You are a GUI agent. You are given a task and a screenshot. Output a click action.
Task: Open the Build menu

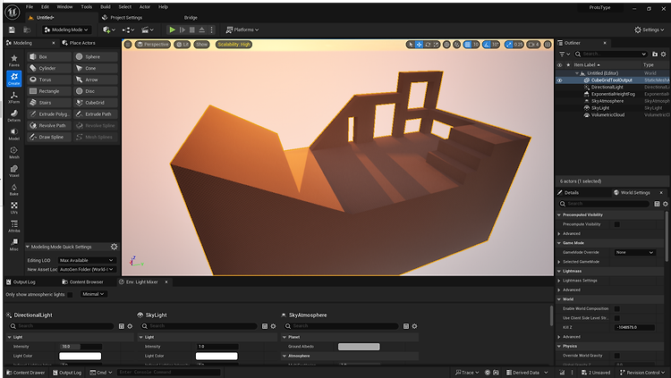coord(106,7)
